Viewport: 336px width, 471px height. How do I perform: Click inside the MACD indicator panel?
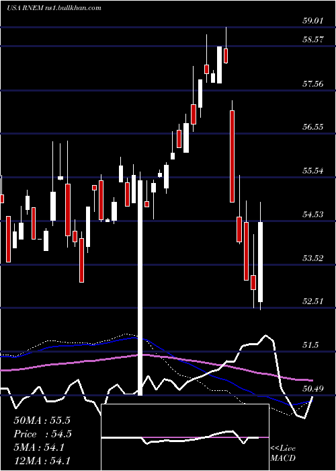(x=185, y=437)
